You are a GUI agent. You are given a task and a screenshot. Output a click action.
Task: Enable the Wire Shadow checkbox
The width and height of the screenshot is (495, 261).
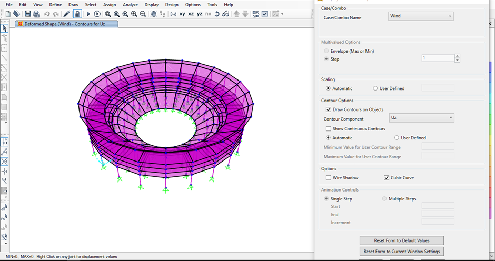329,178
